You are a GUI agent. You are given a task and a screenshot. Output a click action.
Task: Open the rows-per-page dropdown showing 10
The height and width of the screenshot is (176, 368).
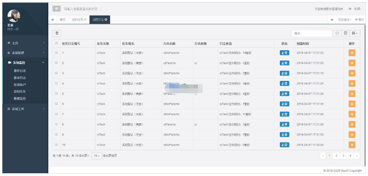pos(96,156)
